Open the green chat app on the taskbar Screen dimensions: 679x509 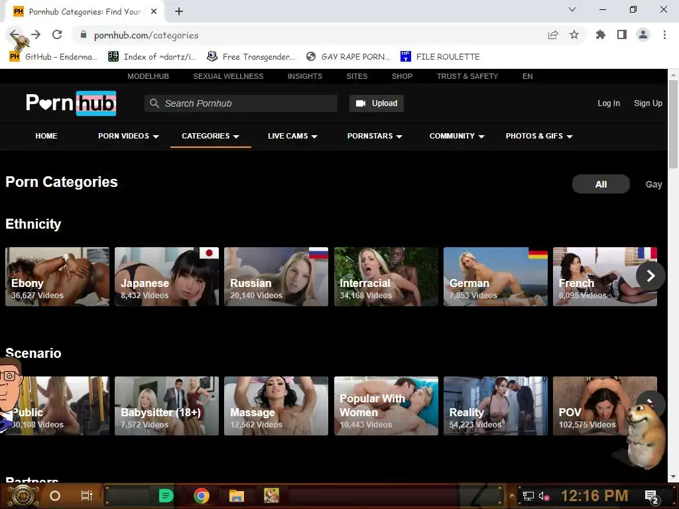(x=166, y=496)
